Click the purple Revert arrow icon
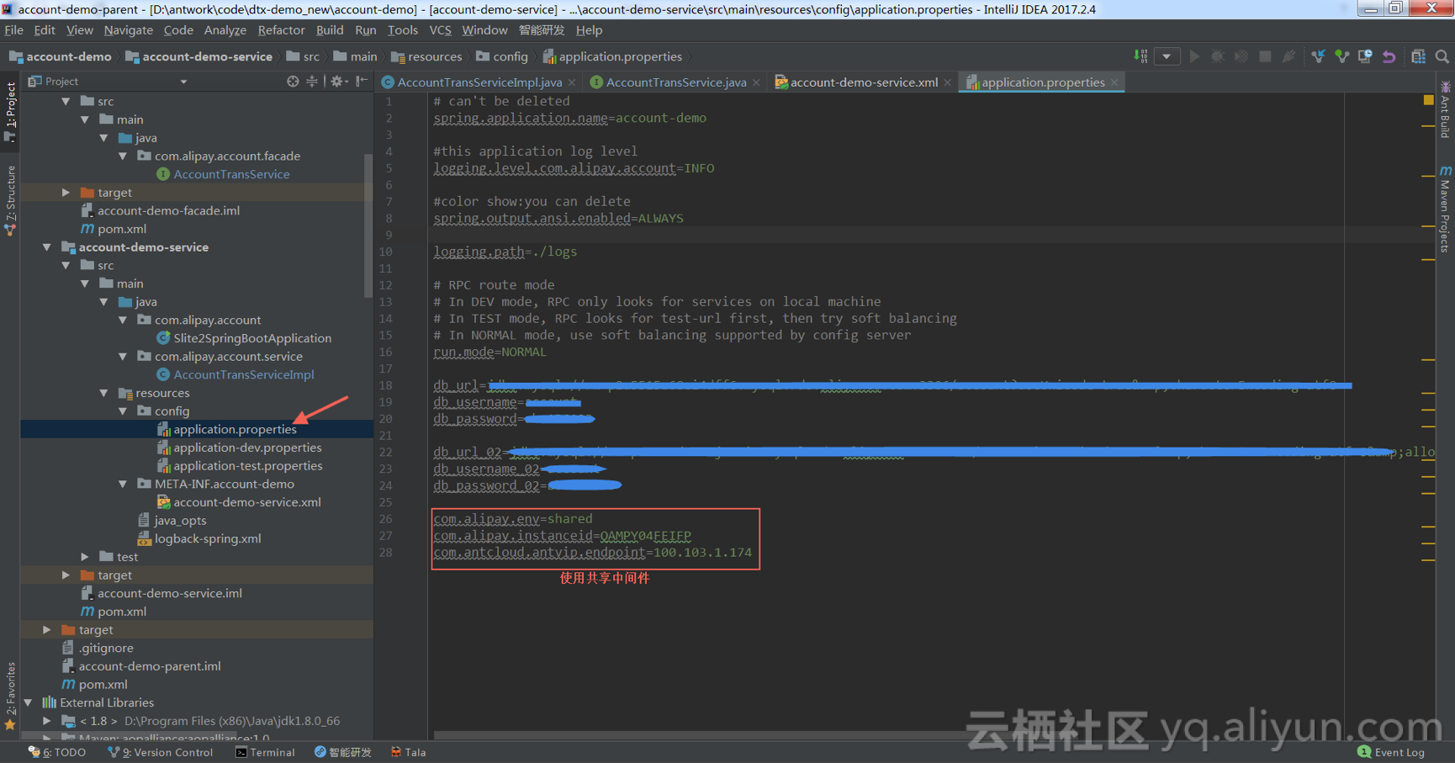Viewport: 1455px width, 763px height. click(x=1389, y=56)
